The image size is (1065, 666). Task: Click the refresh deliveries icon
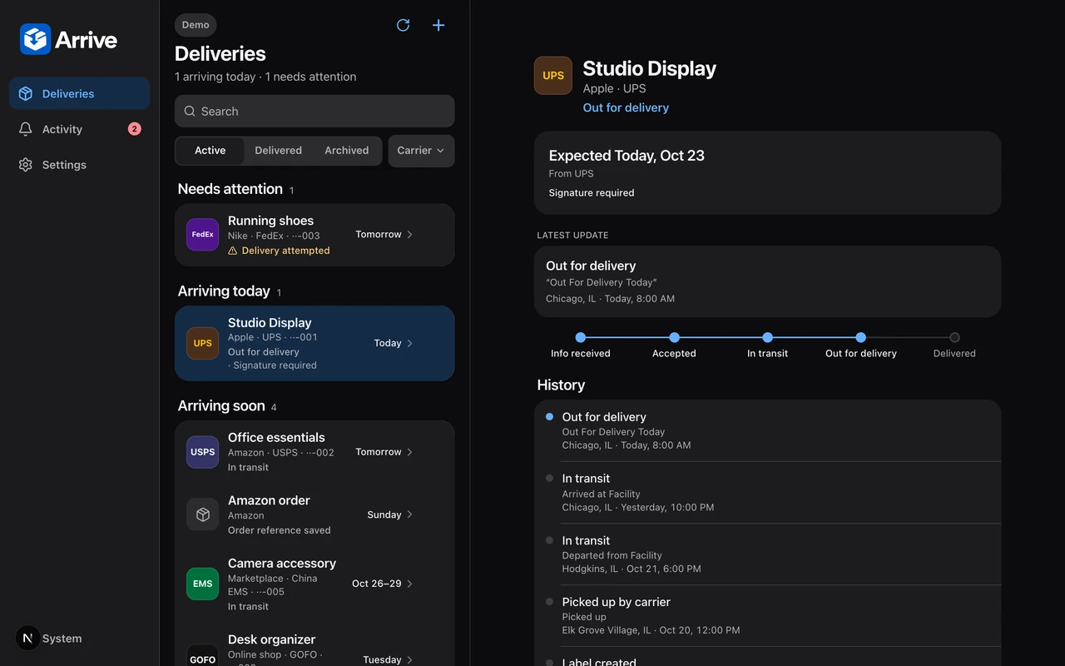point(403,25)
